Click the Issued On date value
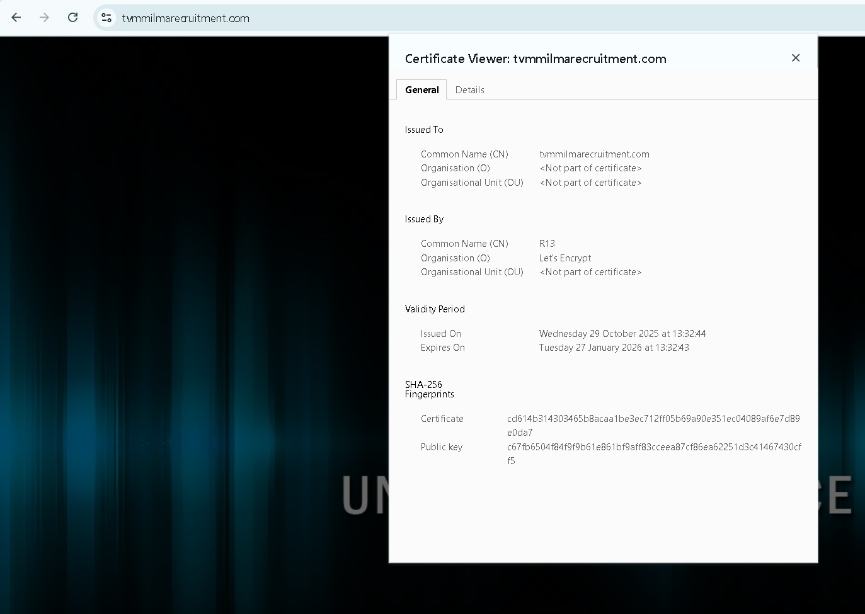865x614 pixels. (622, 334)
